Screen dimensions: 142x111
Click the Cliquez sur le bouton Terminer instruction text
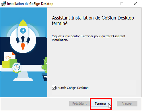[x=88, y=38]
